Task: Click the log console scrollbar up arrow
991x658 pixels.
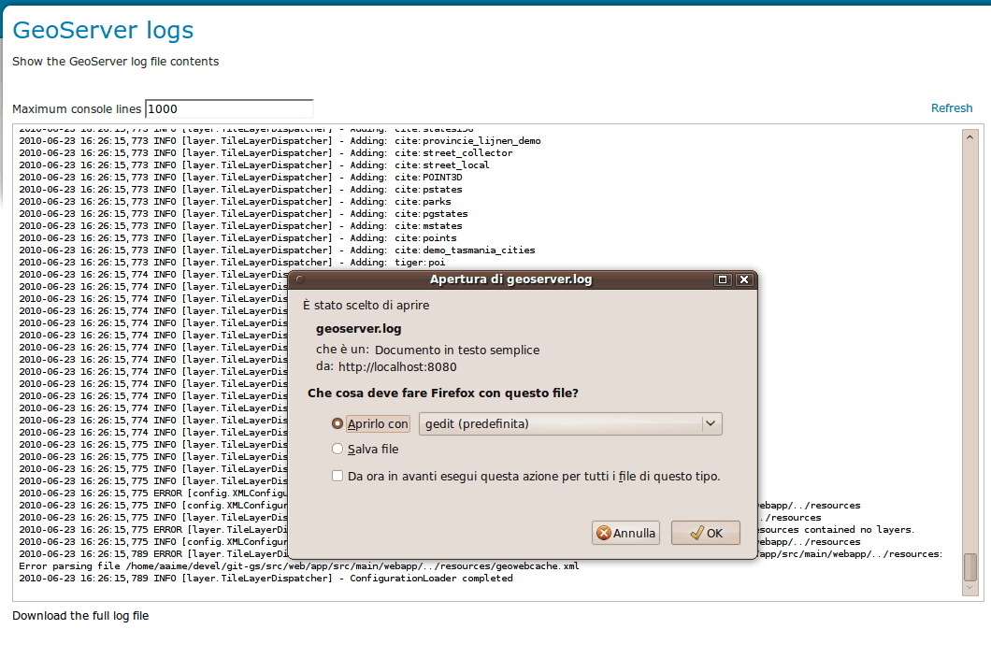Action: click(x=970, y=136)
